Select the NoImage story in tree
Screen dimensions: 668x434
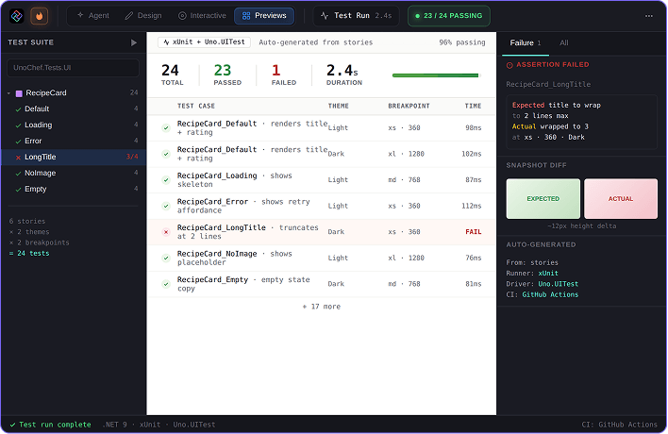(x=74, y=173)
